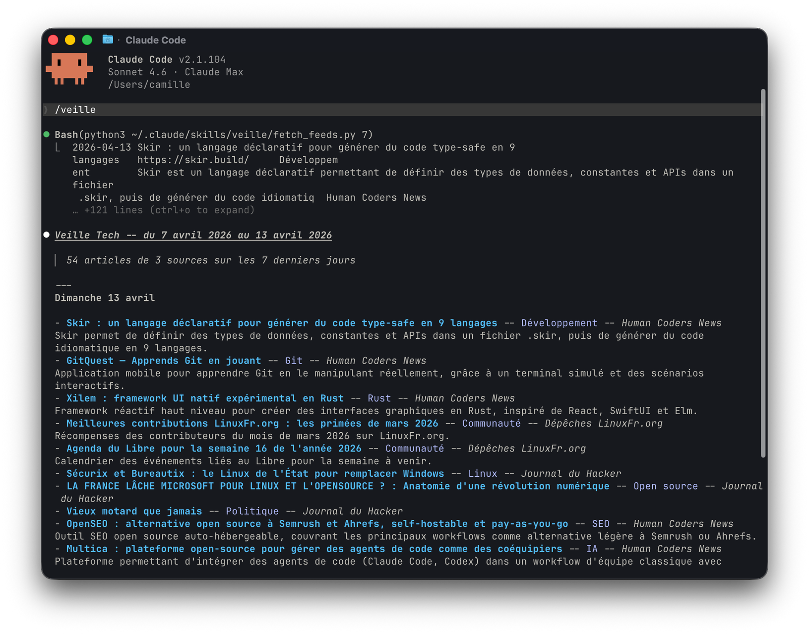Click the folder proxy icon in title bar
The height and width of the screenshot is (634, 809).
coord(106,40)
